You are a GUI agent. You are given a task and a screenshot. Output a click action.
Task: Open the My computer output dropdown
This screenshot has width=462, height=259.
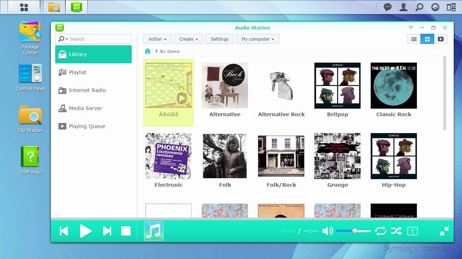pyautogui.click(x=258, y=39)
